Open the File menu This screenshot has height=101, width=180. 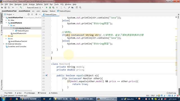[2, 4]
